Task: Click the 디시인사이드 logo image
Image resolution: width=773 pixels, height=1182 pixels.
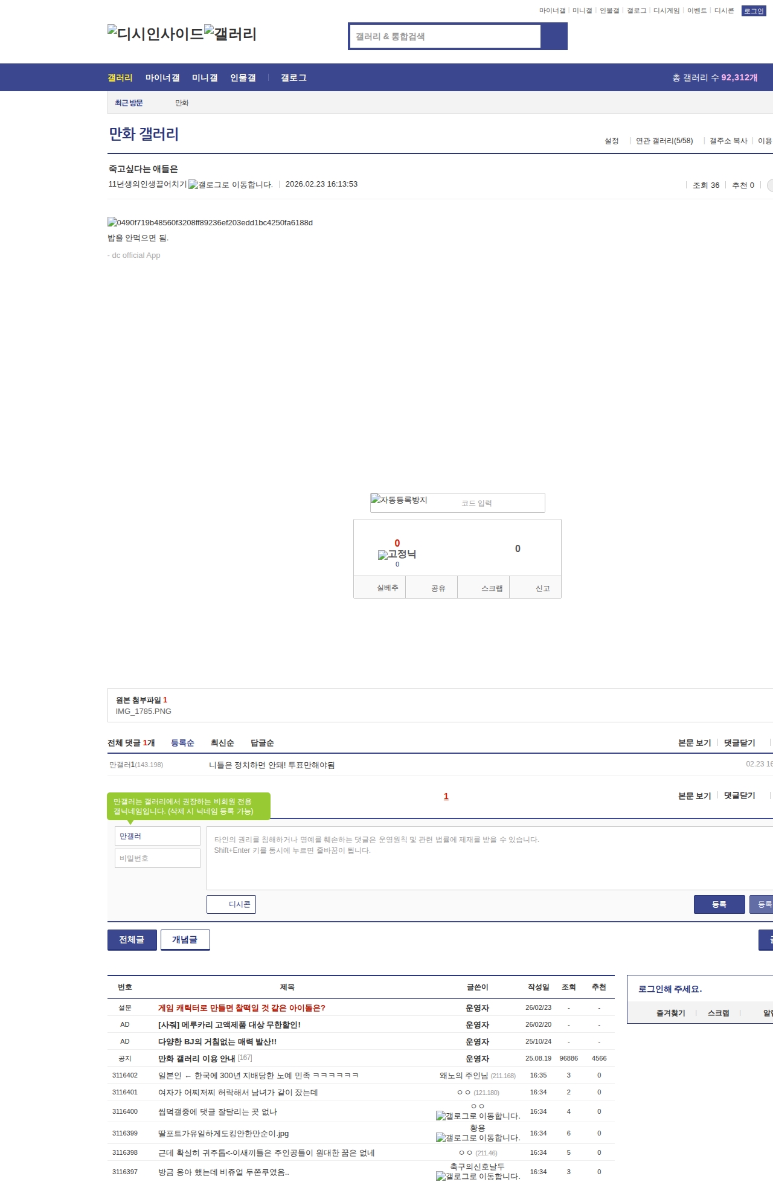Action: coord(156,34)
